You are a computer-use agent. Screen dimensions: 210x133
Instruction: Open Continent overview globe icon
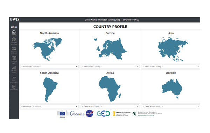(14, 40)
